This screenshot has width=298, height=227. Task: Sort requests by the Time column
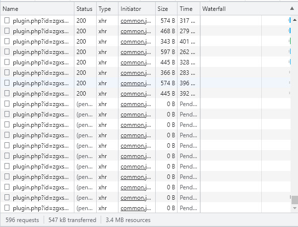[x=186, y=9]
